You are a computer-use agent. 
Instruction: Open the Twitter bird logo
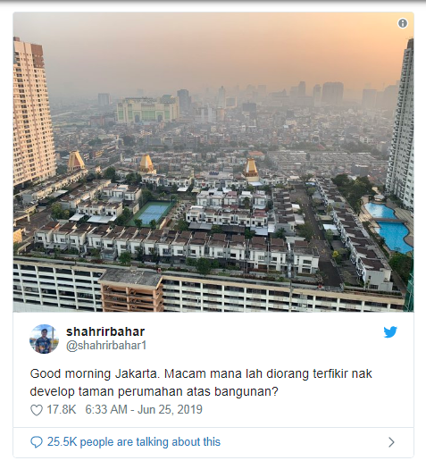click(390, 332)
